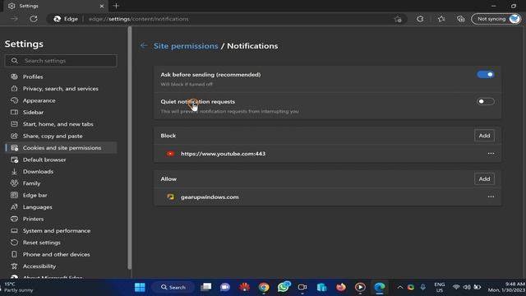Image resolution: width=526 pixels, height=296 pixels.
Task: Click the Languages sidebar icon
Action: (14, 207)
